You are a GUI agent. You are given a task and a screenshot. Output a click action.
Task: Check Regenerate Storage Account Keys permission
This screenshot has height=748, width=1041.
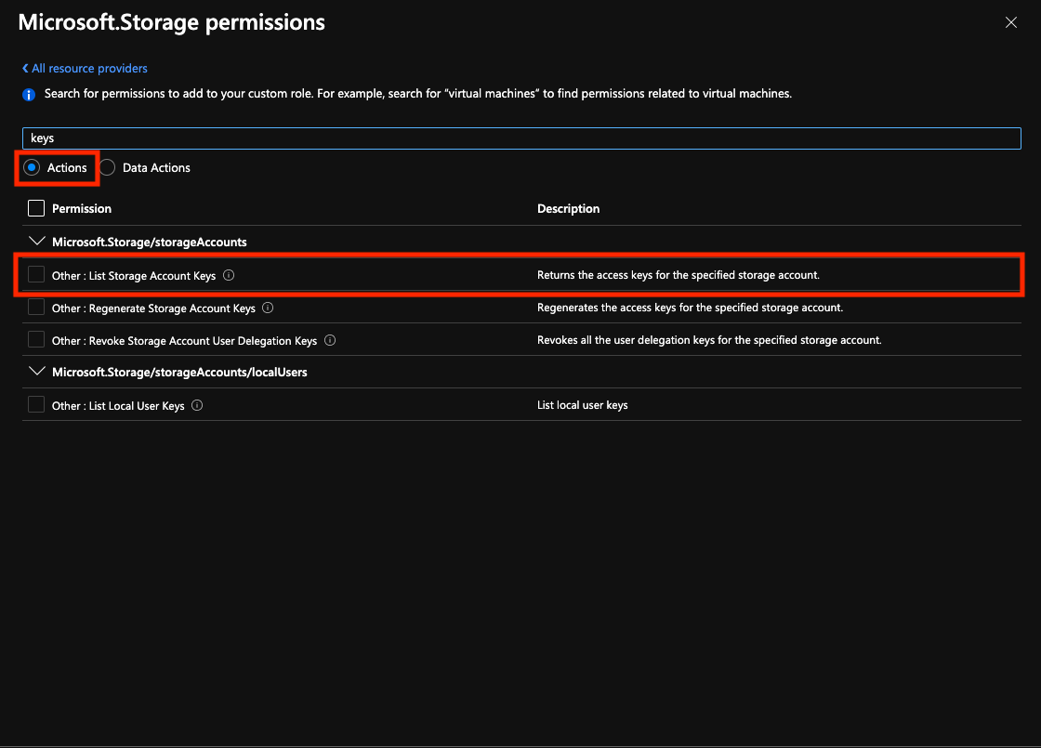tap(36, 307)
